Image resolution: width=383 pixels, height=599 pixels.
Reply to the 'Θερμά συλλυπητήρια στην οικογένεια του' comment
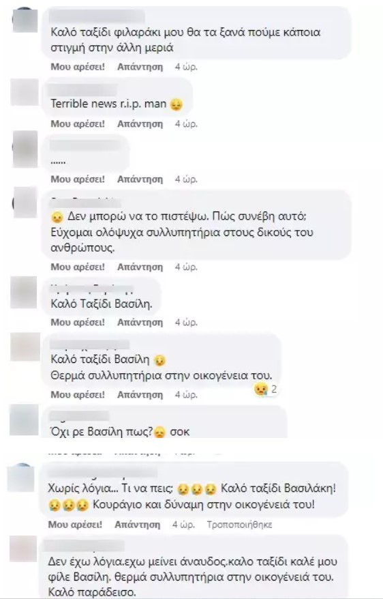(x=140, y=394)
